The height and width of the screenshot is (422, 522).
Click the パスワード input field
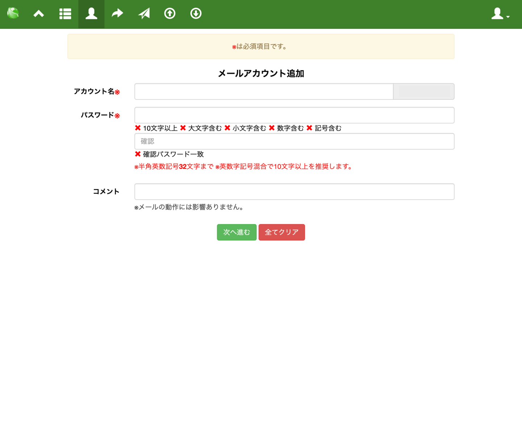tap(294, 115)
